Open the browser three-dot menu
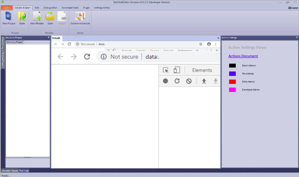Screen dimensions: 299x177 click(x=216, y=44)
